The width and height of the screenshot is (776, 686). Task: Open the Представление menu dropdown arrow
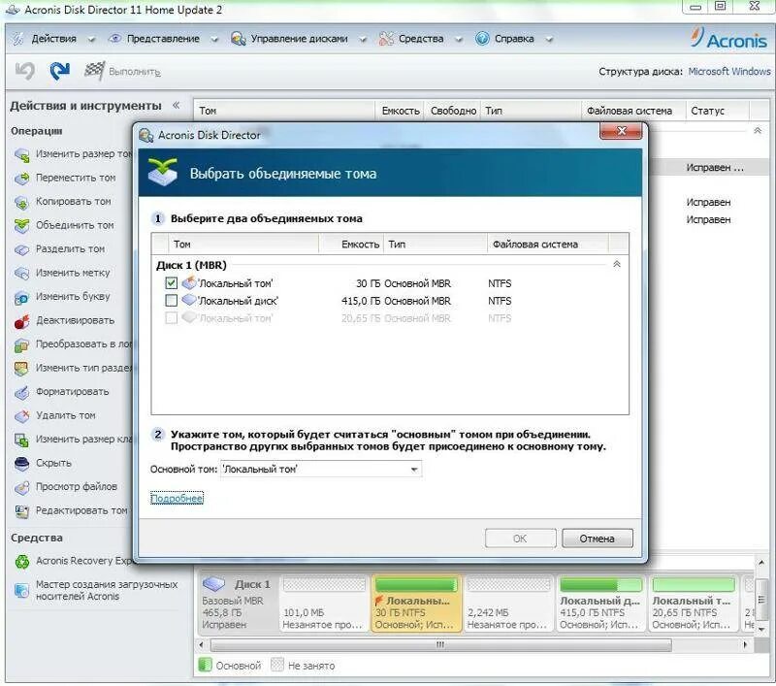tap(214, 40)
